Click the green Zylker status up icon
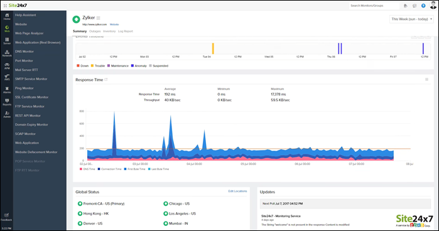This screenshot has width=439, height=231. coord(76,19)
